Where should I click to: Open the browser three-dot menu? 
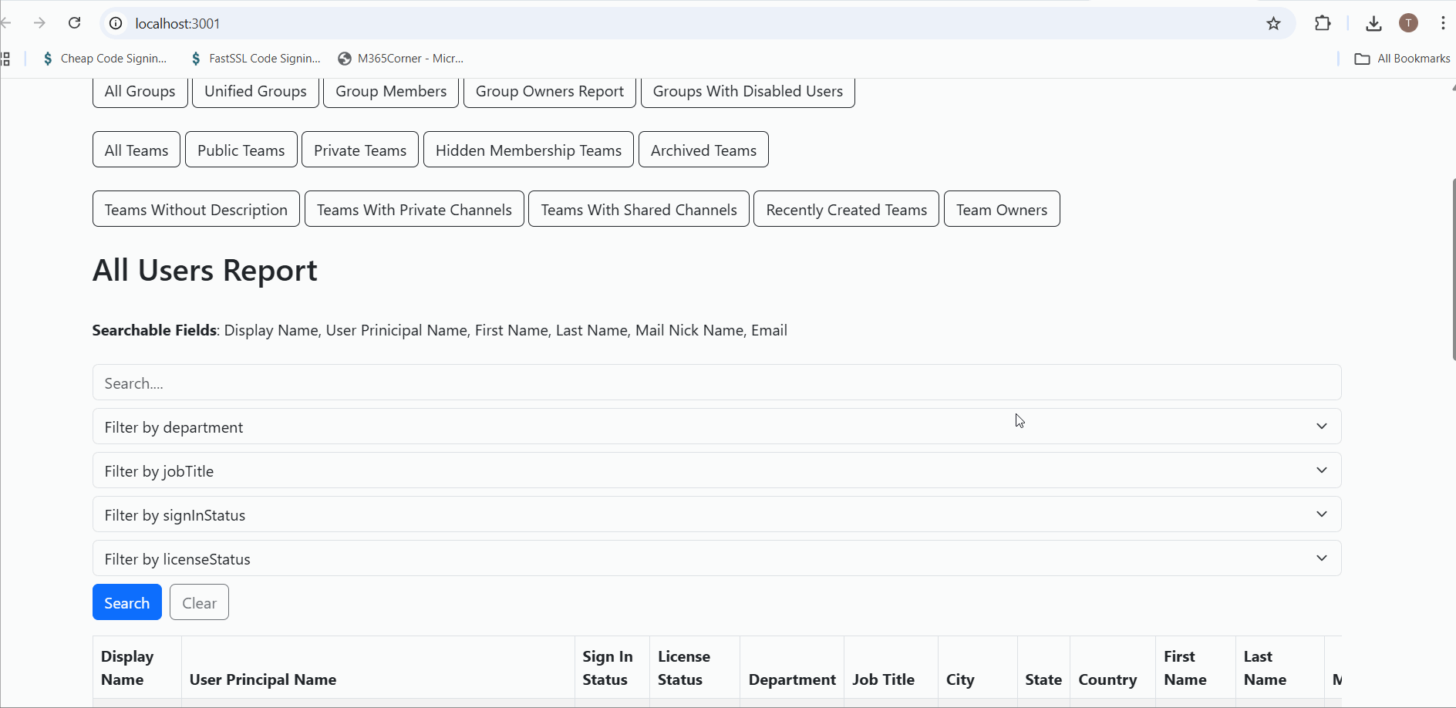pos(1442,23)
